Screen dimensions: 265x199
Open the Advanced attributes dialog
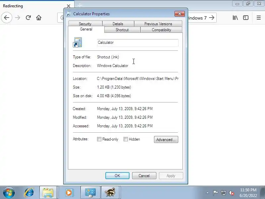coord(166,139)
